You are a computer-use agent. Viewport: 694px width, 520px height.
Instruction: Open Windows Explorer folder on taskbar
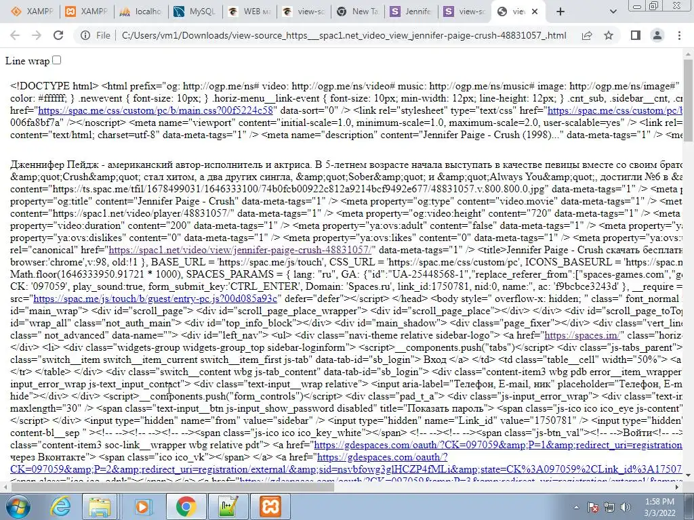tap(100, 506)
